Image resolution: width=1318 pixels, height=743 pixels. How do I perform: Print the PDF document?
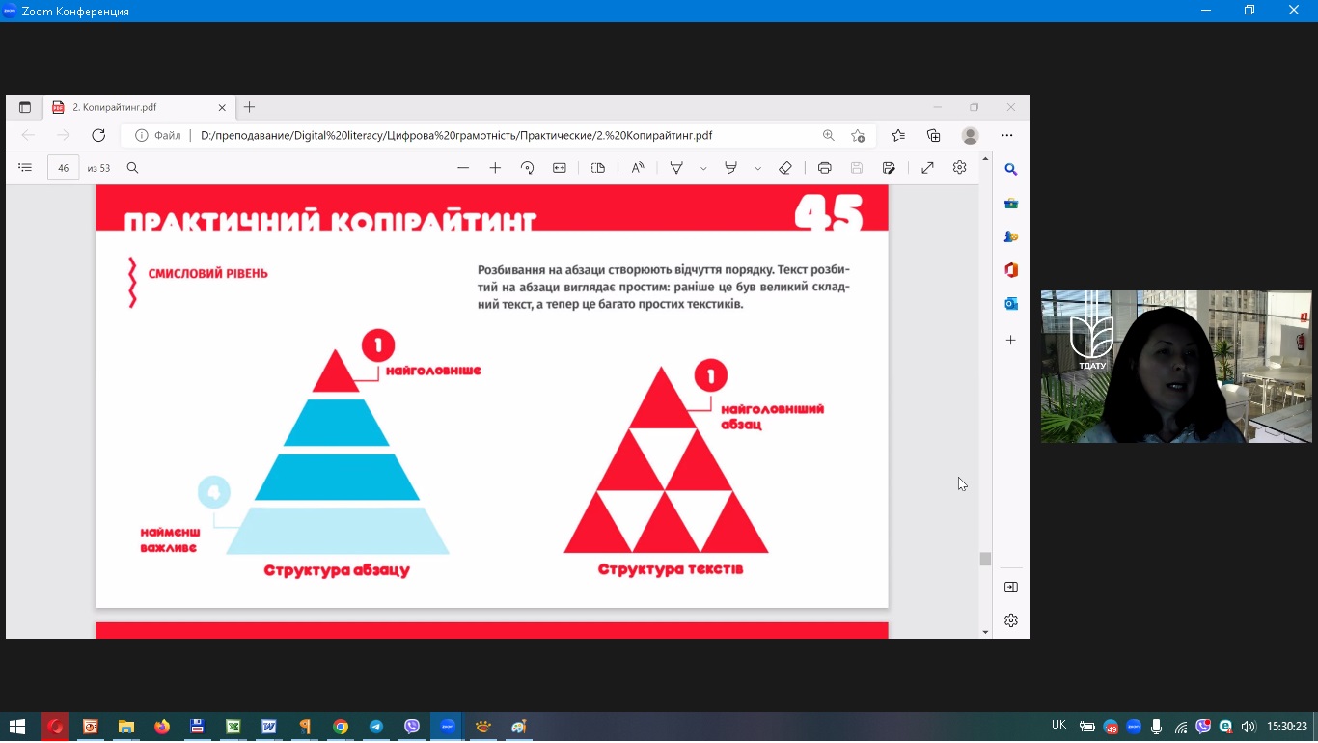tap(824, 168)
